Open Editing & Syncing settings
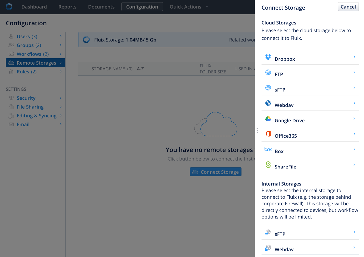The image size is (364, 257). pos(37,116)
